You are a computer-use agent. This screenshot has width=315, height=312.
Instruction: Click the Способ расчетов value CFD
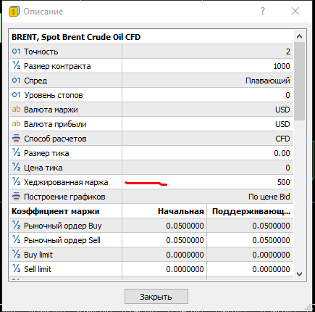click(x=282, y=139)
